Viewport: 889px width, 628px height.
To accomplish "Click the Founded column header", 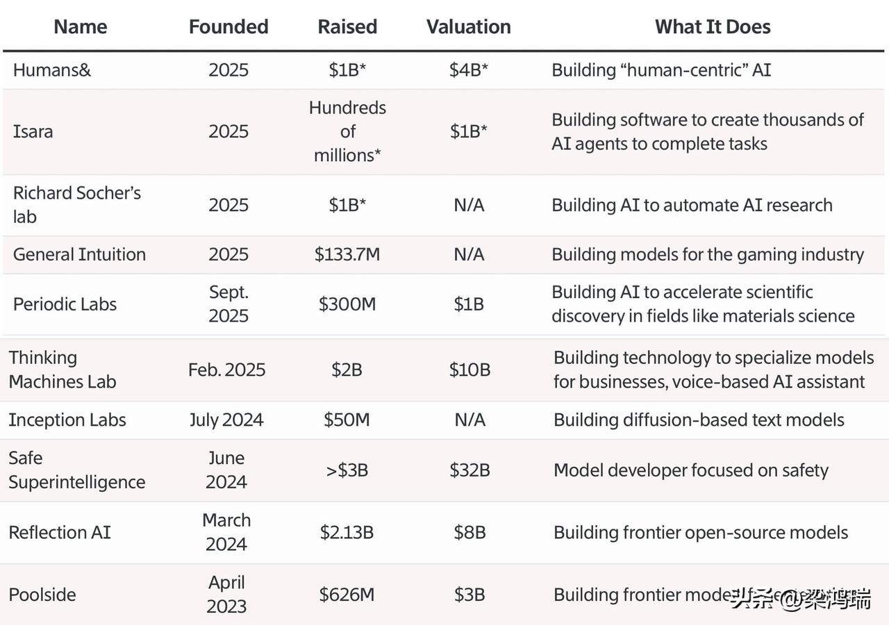I will (x=229, y=27).
